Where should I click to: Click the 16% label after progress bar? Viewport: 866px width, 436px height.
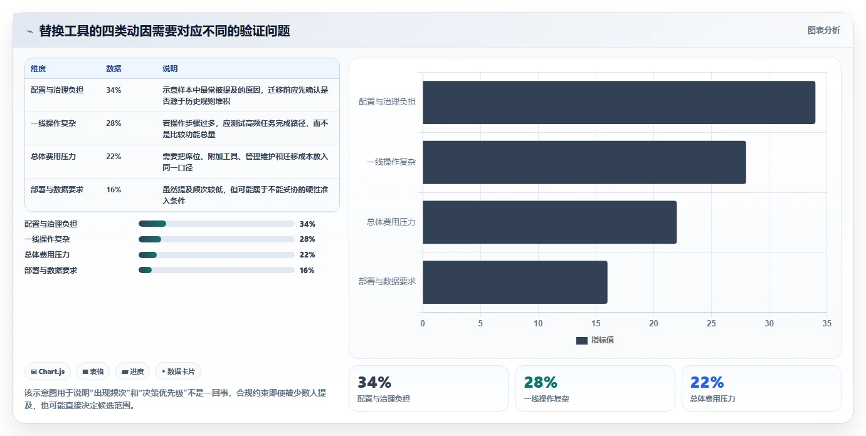pyautogui.click(x=307, y=270)
